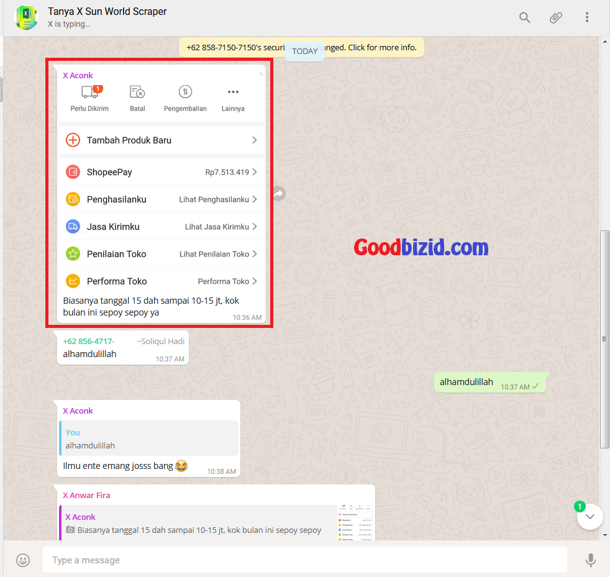The height and width of the screenshot is (577, 610).
Task: Click the 10:38 AM timestamp
Action: coord(221,471)
